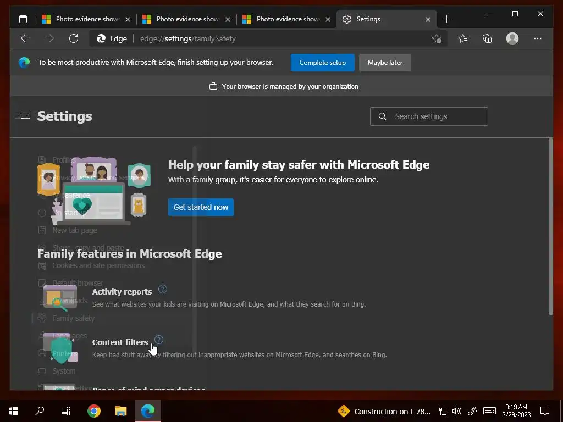Show help for Activity reports
This screenshot has width=563, height=422.
pos(163,289)
